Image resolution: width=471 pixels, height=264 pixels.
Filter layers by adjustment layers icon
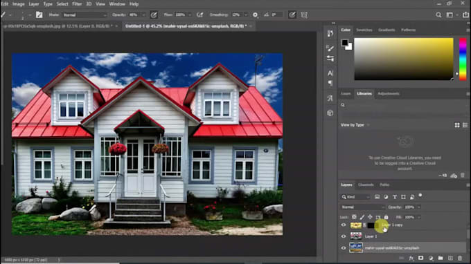pyautogui.click(x=386, y=197)
